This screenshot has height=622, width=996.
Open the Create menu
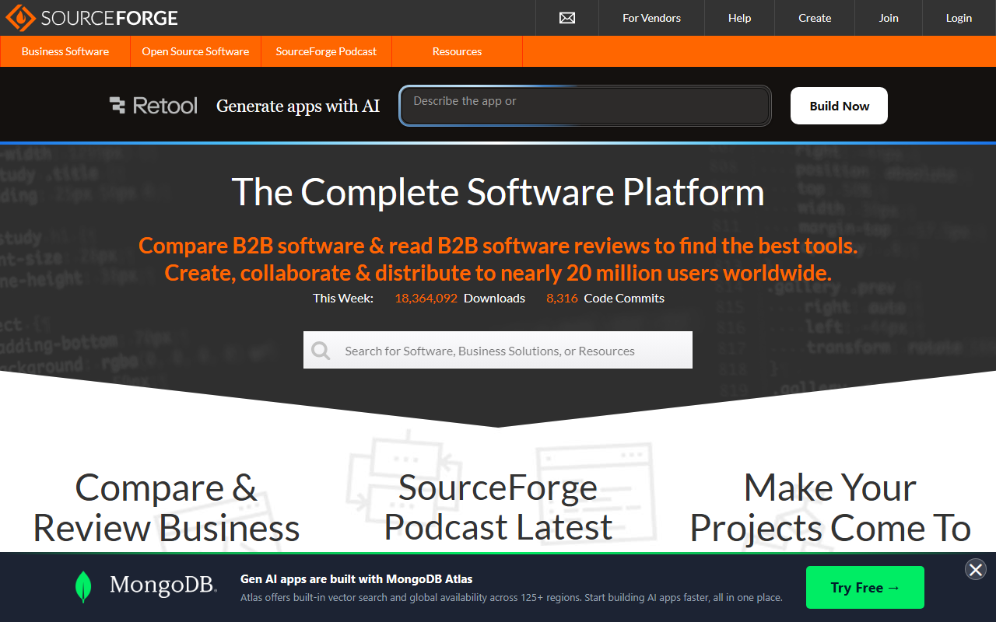[815, 18]
